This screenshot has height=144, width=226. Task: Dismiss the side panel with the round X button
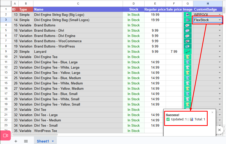[219, 130]
